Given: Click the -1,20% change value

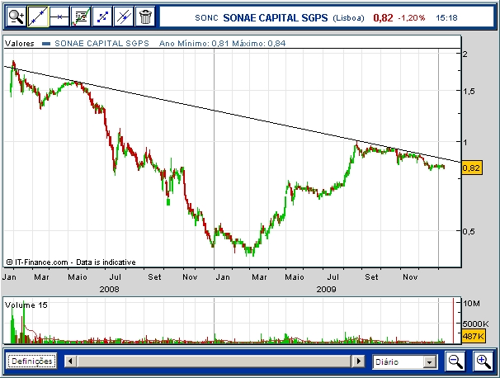Looking at the screenshot, I should tap(412, 18).
